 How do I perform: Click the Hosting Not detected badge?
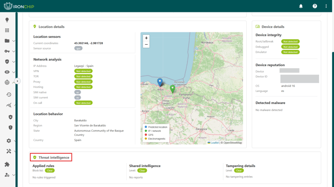pyautogui.click(x=83, y=87)
